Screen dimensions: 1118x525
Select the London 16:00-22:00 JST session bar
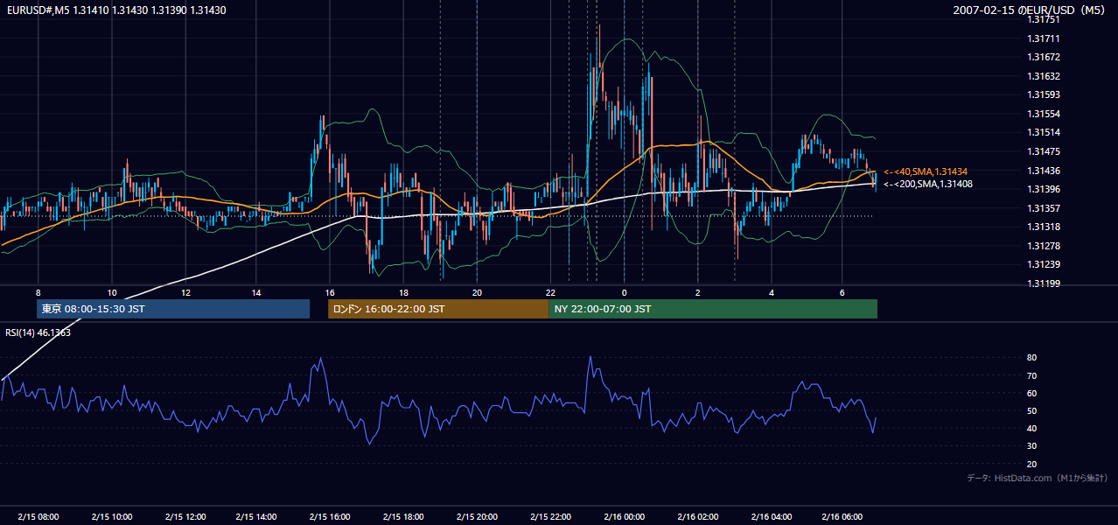(438, 309)
